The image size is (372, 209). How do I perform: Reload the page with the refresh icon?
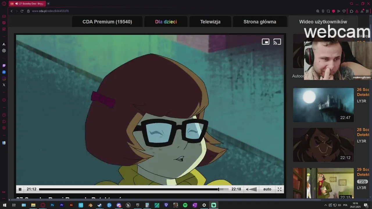(x=22, y=11)
